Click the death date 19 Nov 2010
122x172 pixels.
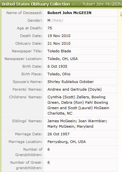click(59, 36)
